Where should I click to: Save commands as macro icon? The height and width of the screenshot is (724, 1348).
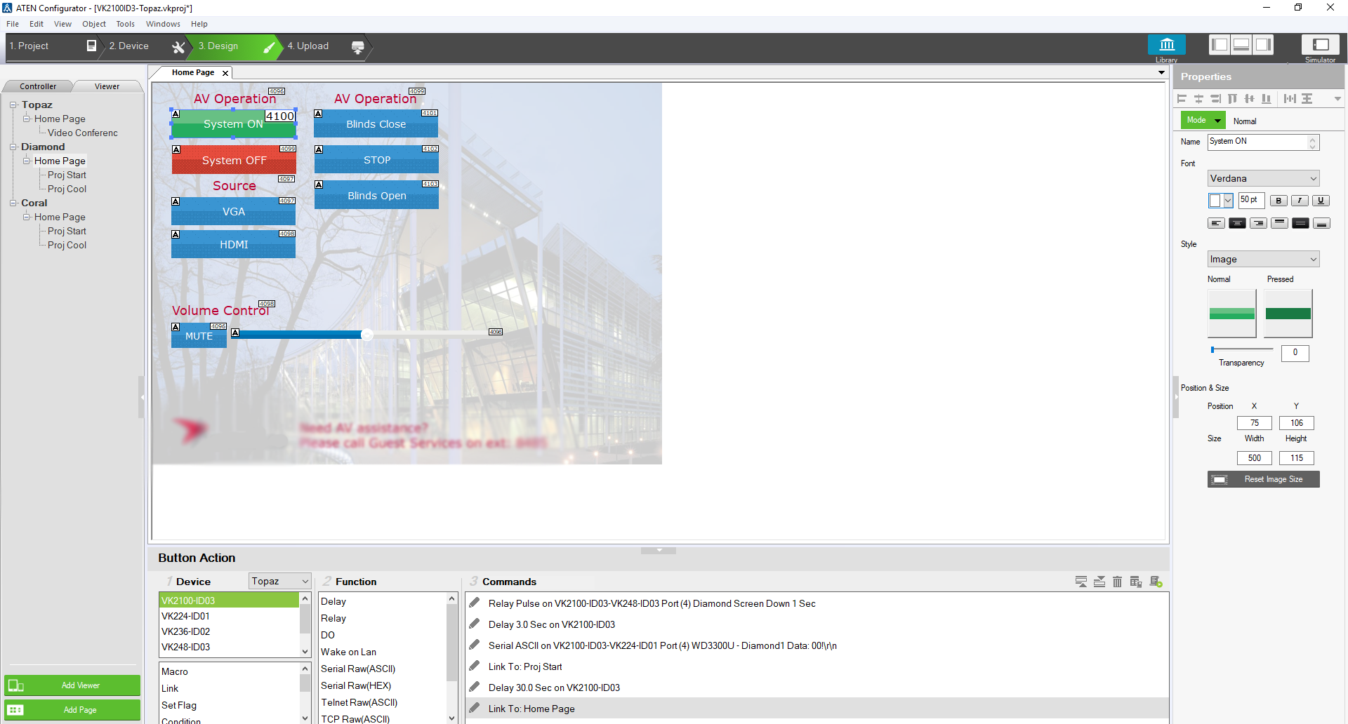[1136, 582]
